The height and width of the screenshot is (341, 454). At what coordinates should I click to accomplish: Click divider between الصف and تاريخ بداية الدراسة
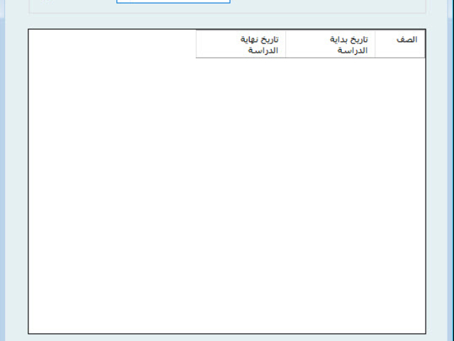click(375, 43)
